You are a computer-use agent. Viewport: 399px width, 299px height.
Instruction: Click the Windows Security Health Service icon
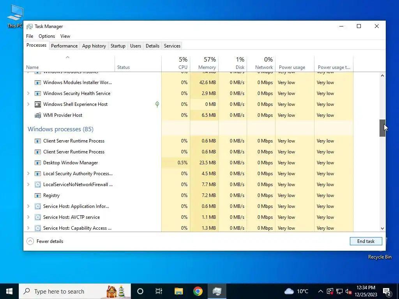(x=38, y=93)
